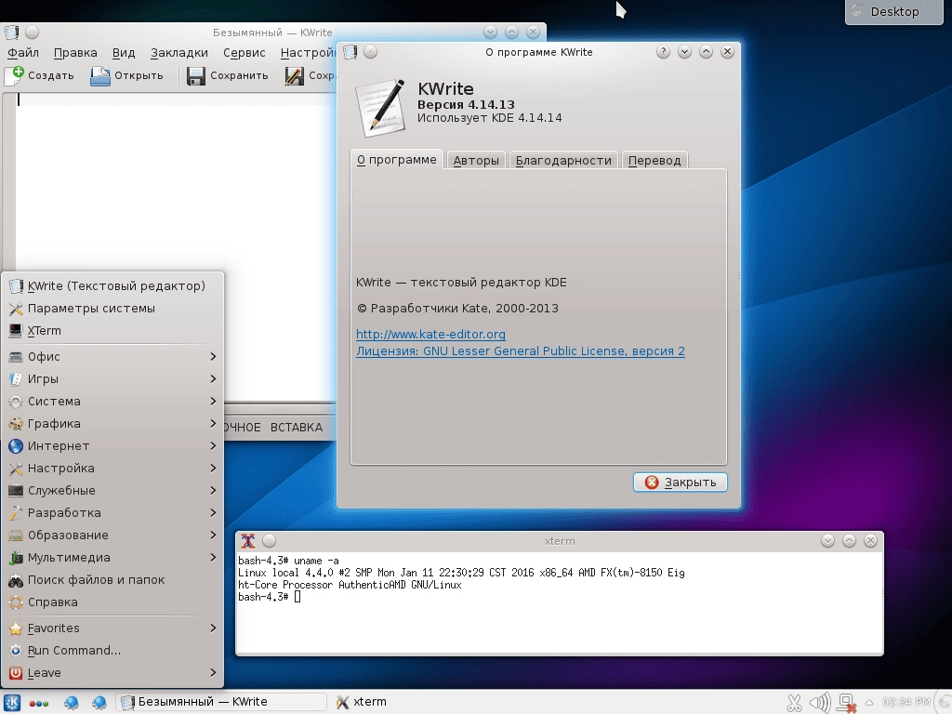Open the Файл menu in KWrite
The image size is (952, 714).
coord(23,53)
